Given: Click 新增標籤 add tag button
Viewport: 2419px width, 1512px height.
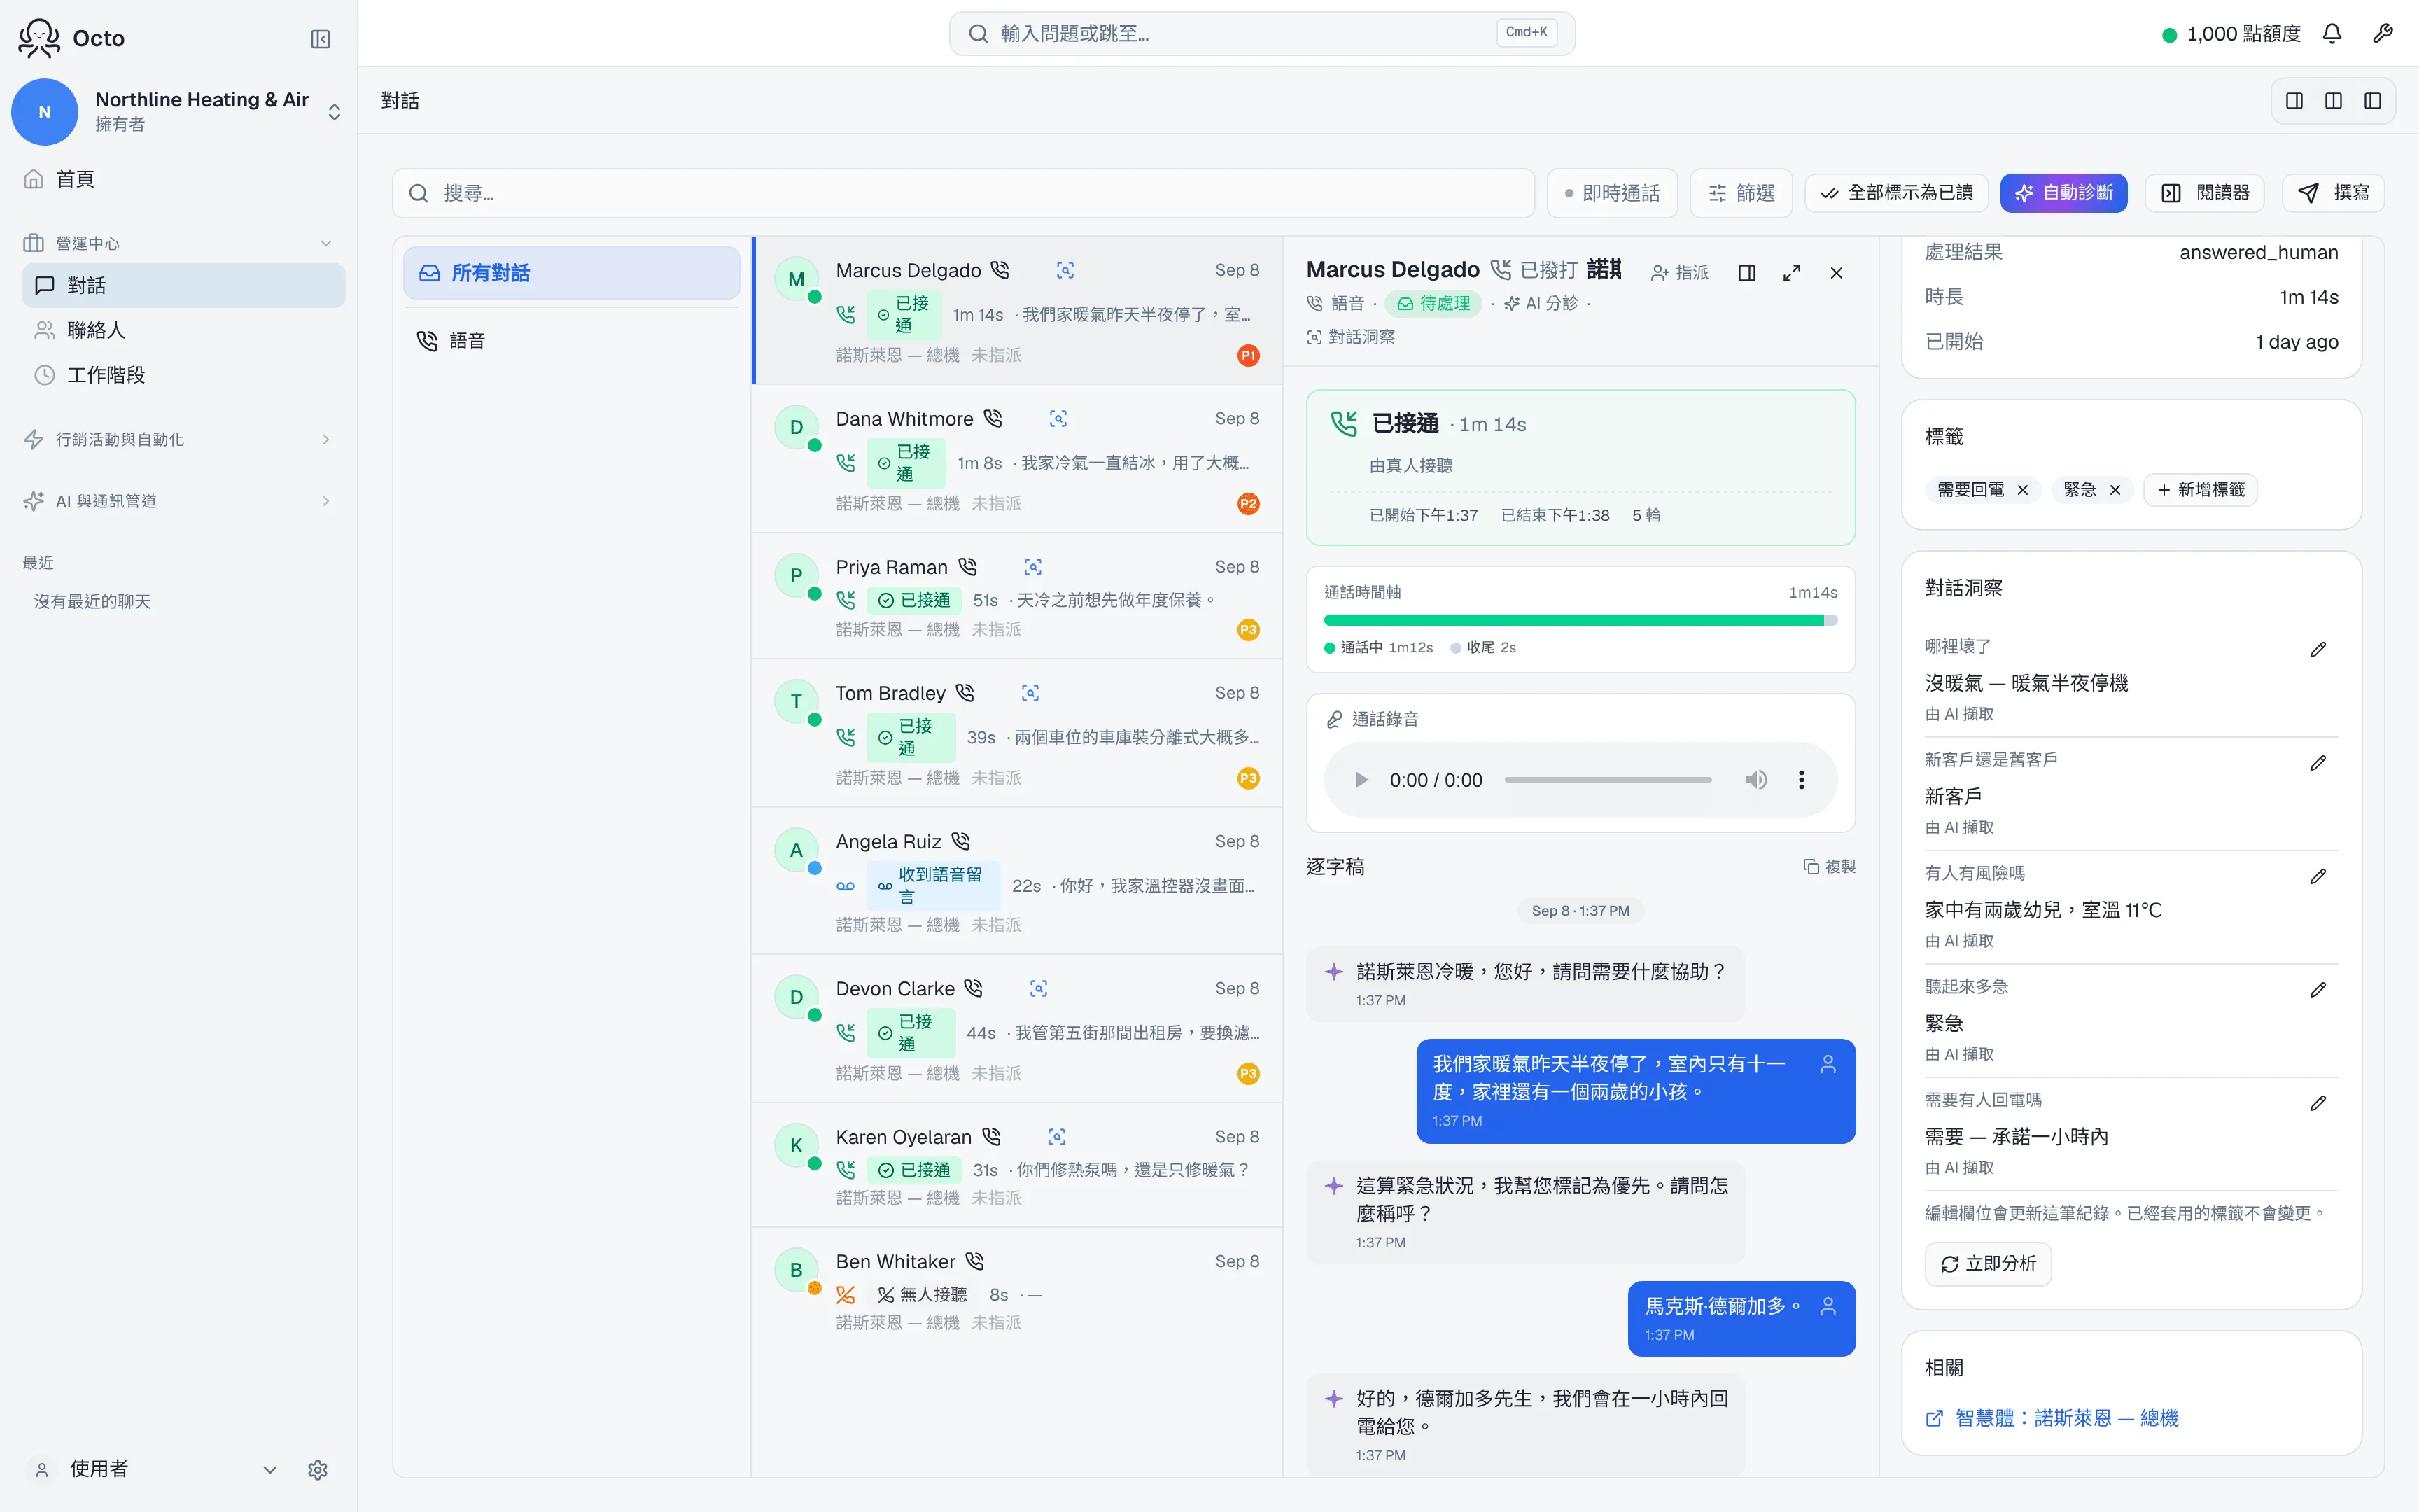Looking at the screenshot, I should [x=2200, y=490].
